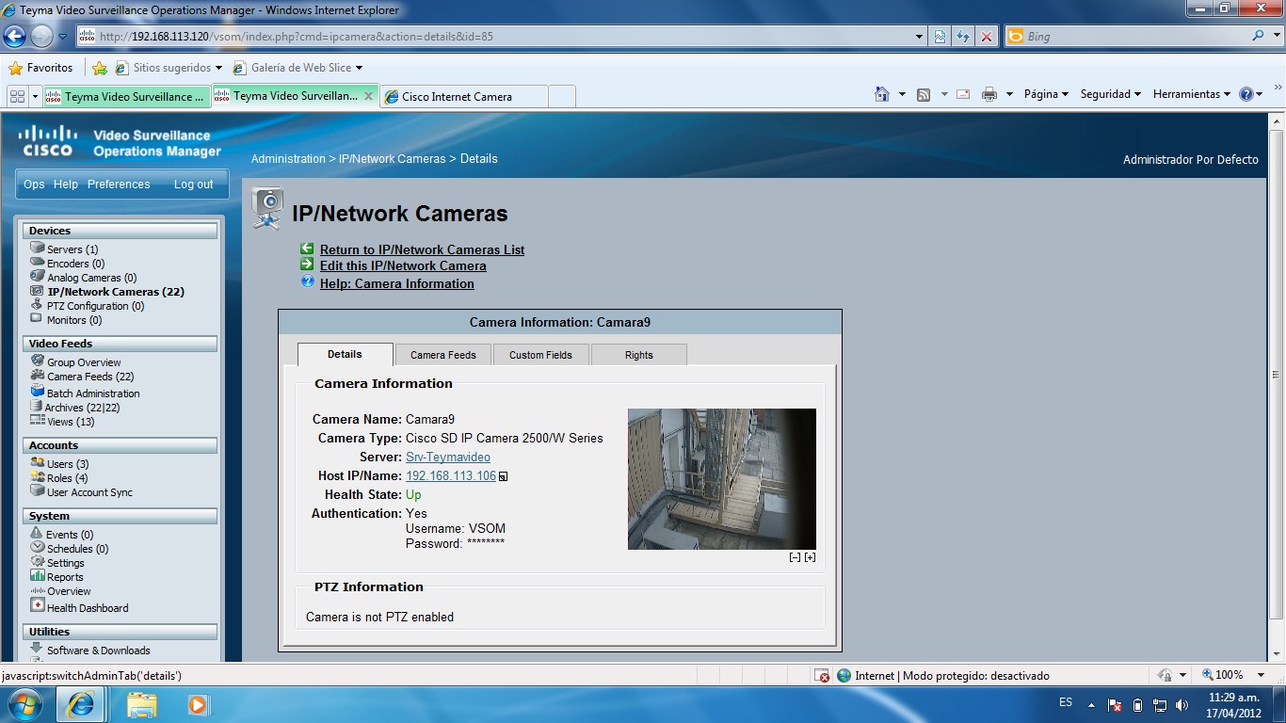Open the Página dropdown menu

pos(1046,94)
